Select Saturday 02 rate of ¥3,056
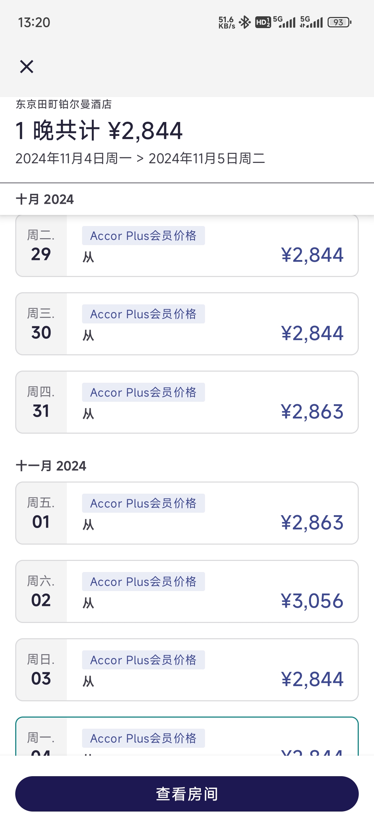Screen dimensions: 374x832 point(187,591)
